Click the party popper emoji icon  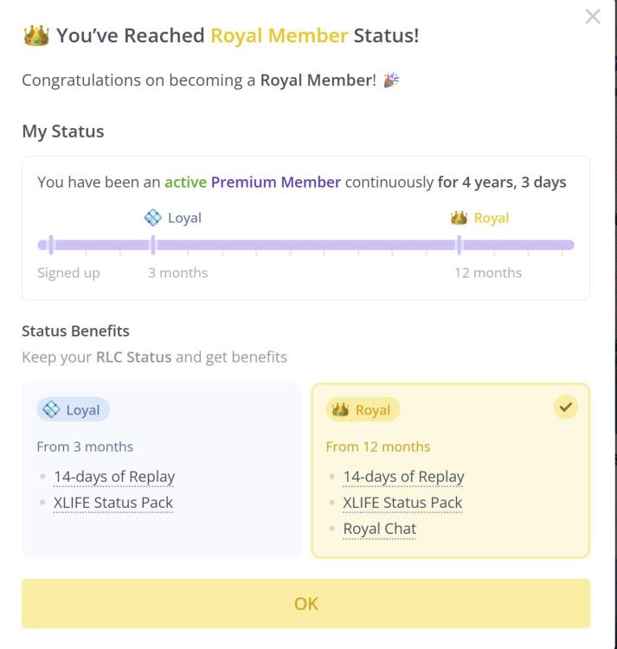point(391,80)
